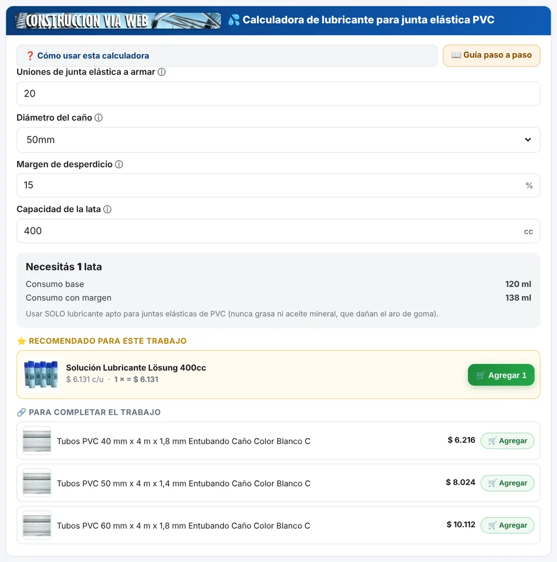
Task: Open the Tubos PVC 60 mm product name
Action: pyautogui.click(x=183, y=526)
